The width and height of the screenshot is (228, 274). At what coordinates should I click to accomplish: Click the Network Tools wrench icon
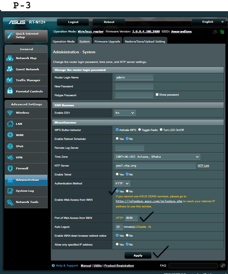pos(10,202)
